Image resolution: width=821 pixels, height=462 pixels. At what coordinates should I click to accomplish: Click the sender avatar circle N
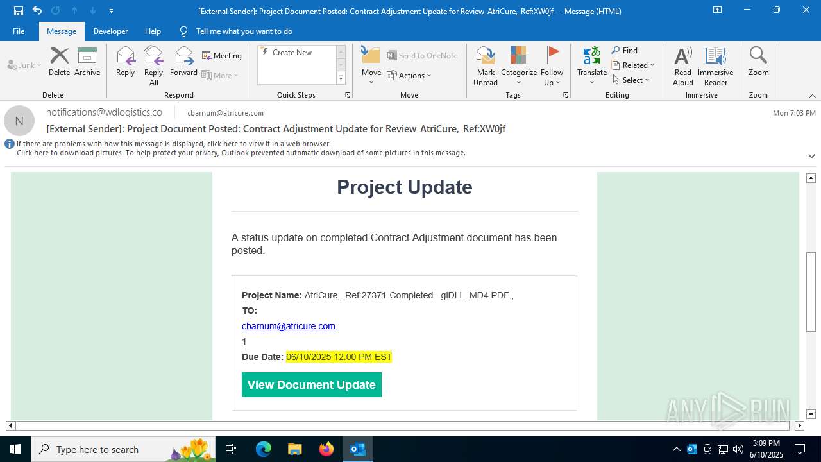pos(19,121)
